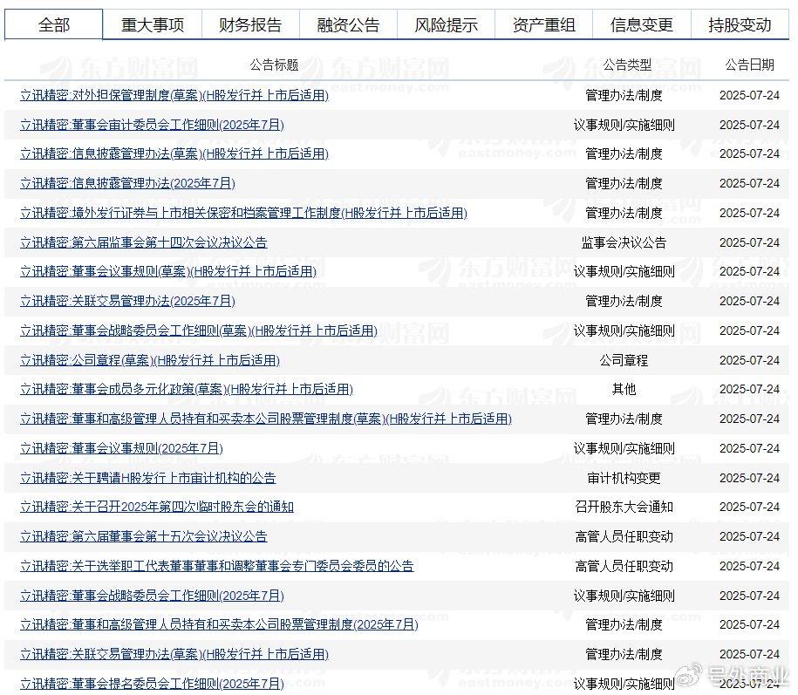Click the 公告日期 column header
Screen dimensions: 798x695
point(749,65)
